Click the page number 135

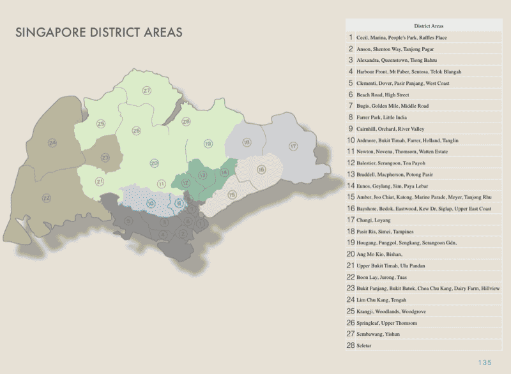click(484, 363)
